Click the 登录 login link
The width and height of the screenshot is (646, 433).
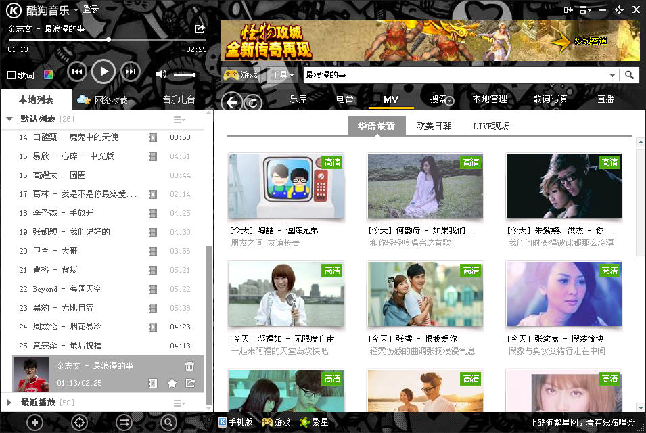pyautogui.click(x=91, y=9)
